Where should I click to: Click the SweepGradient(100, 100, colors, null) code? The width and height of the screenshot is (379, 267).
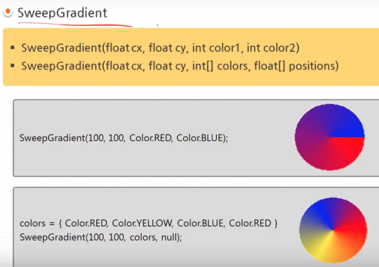point(101,238)
